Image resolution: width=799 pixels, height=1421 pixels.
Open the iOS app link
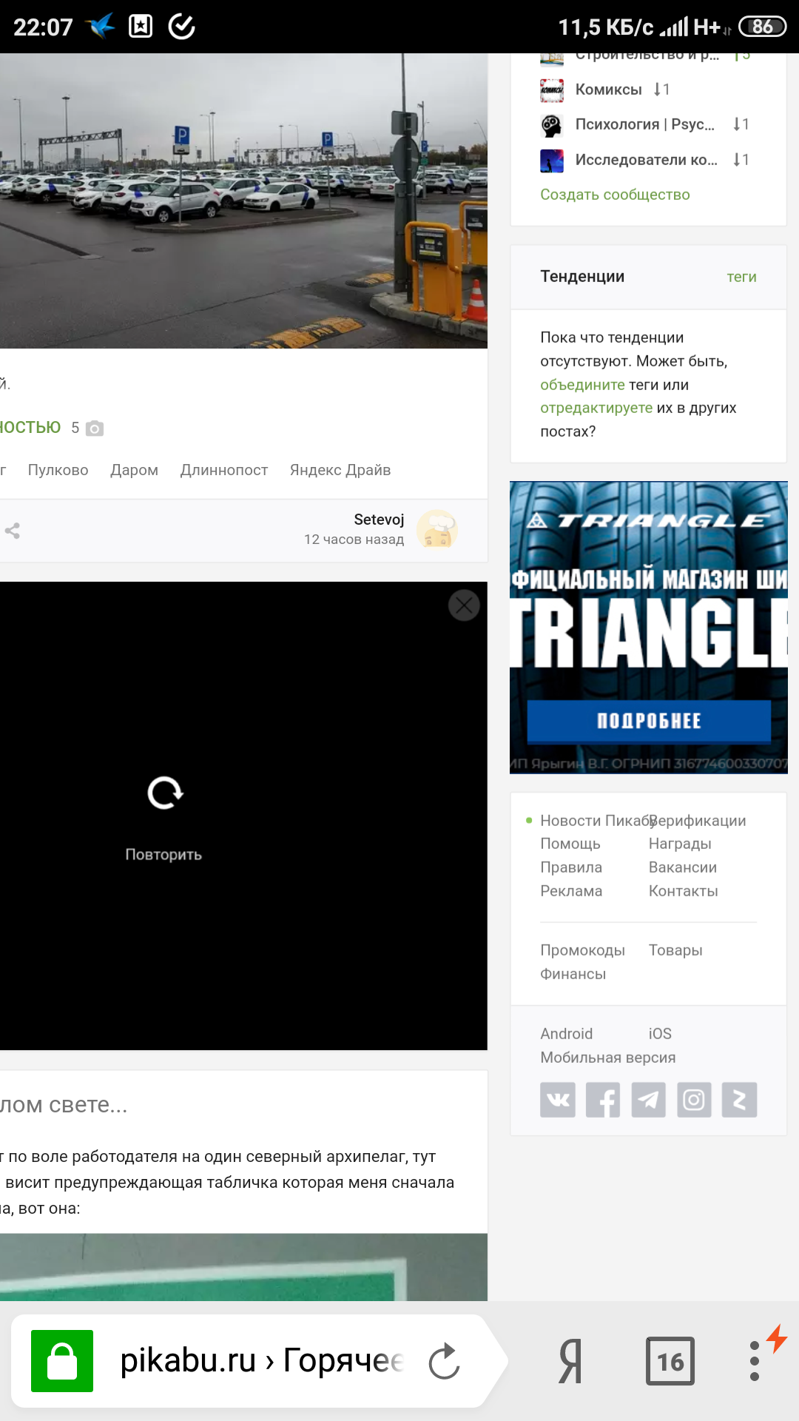660,1034
